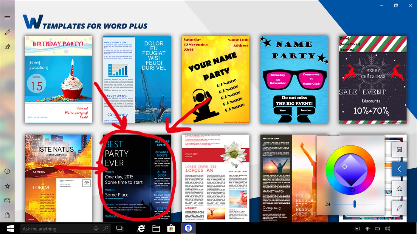Select the pencil edit tool in left sidebar

7,32
